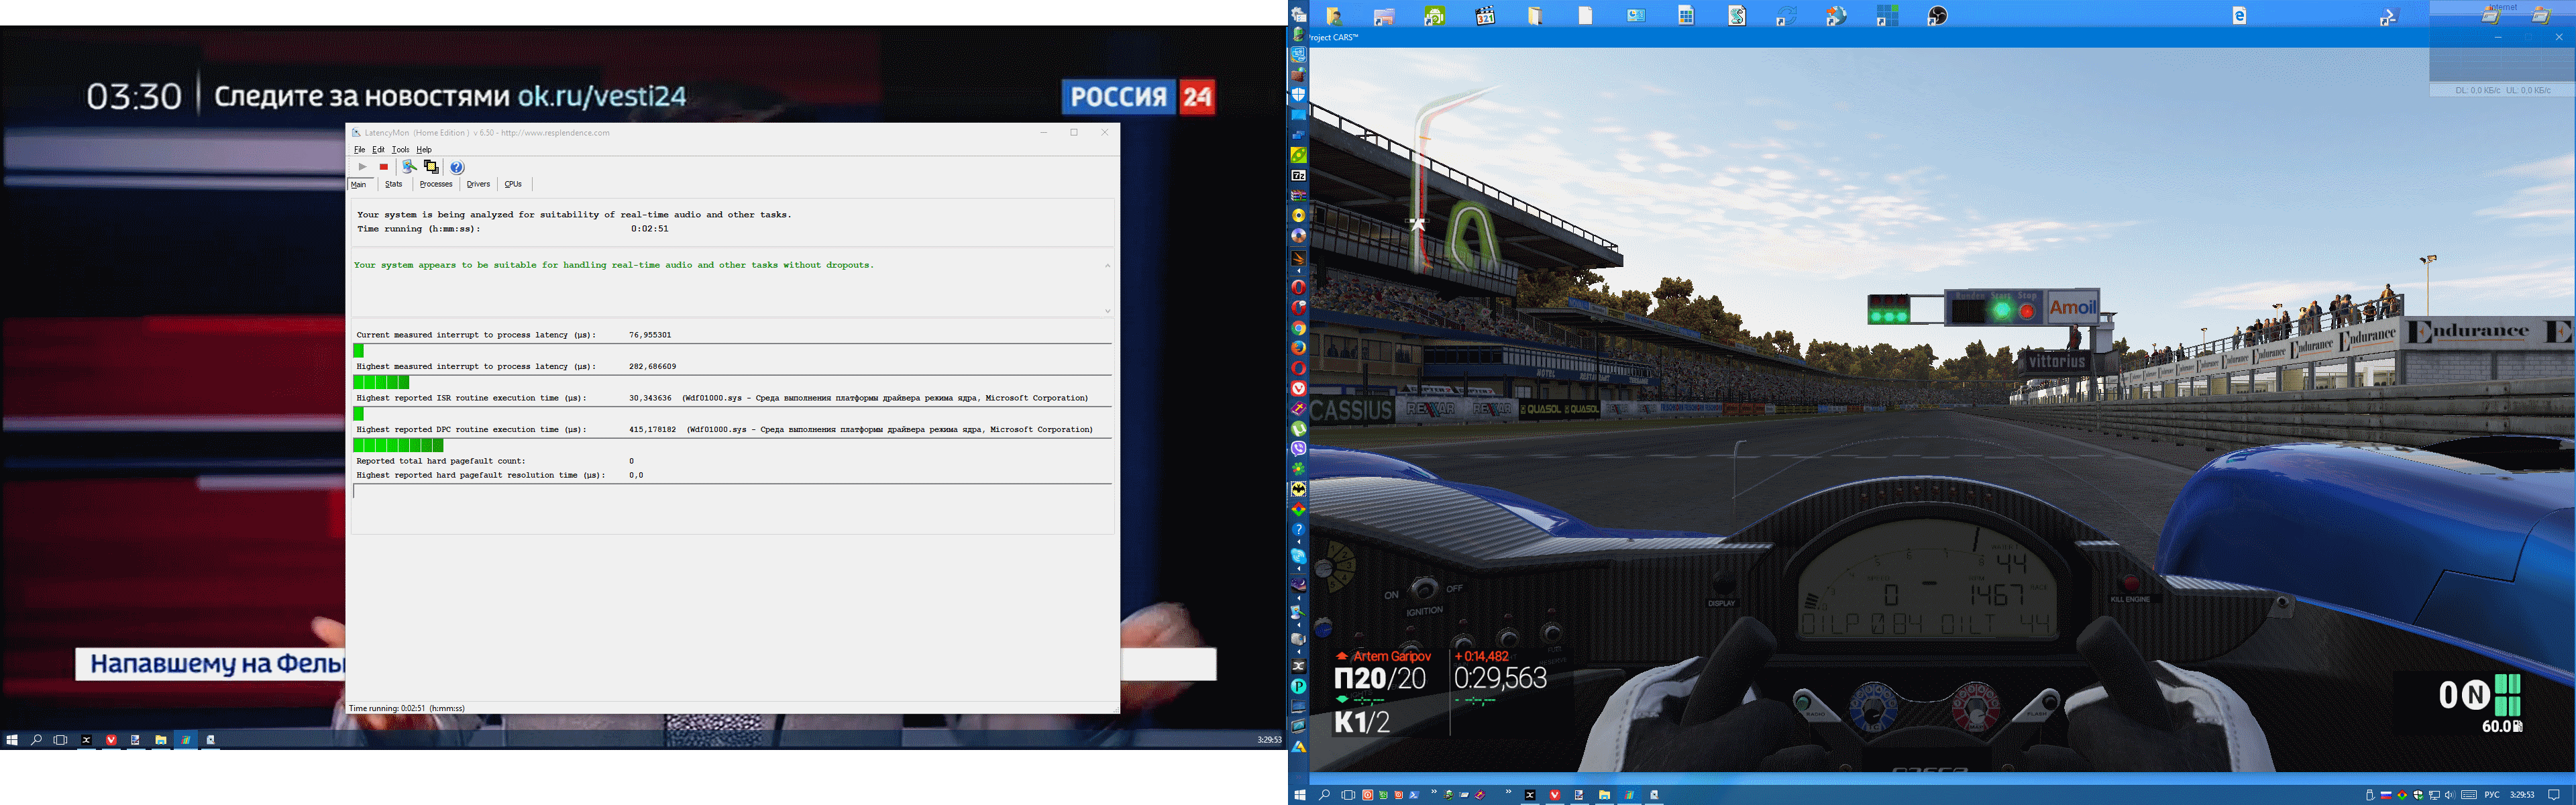This screenshot has height=805, width=2576.
Task: Open the Windows notification center icon
Action: [x=2553, y=795]
